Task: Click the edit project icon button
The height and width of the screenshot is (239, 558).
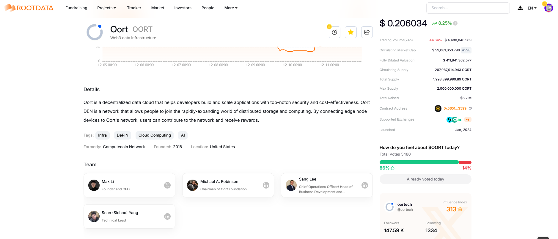Action: point(334,32)
